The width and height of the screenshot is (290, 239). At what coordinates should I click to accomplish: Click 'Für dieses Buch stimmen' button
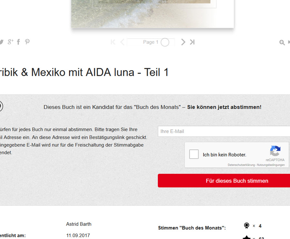(224, 181)
